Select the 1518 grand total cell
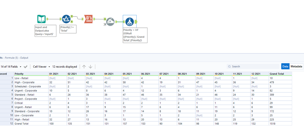 (x=280, y=124)
